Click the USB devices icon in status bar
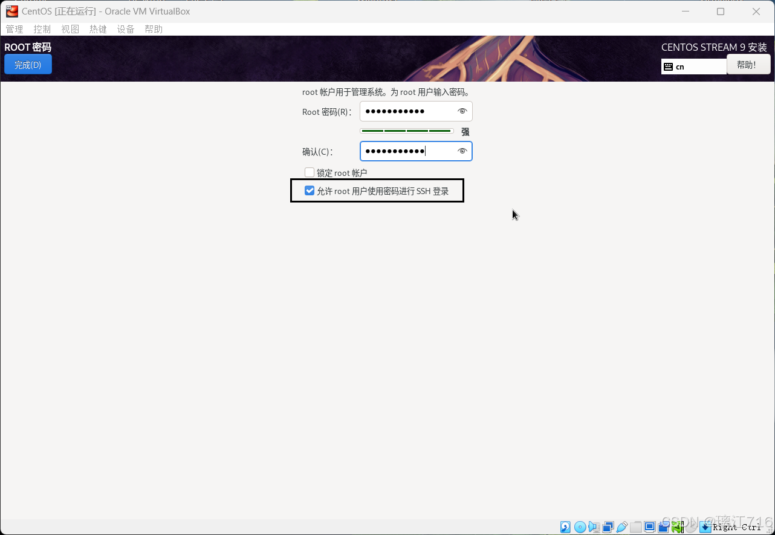 point(621,527)
